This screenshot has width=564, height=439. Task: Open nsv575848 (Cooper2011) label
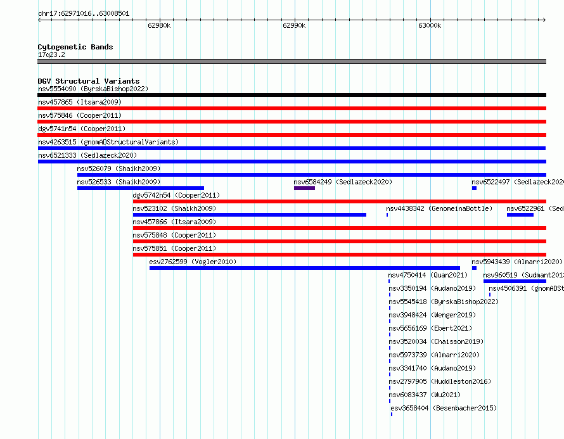pyautogui.click(x=174, y=235)
